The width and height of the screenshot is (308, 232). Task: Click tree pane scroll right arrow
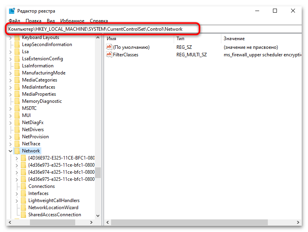(x=91, y=223)
